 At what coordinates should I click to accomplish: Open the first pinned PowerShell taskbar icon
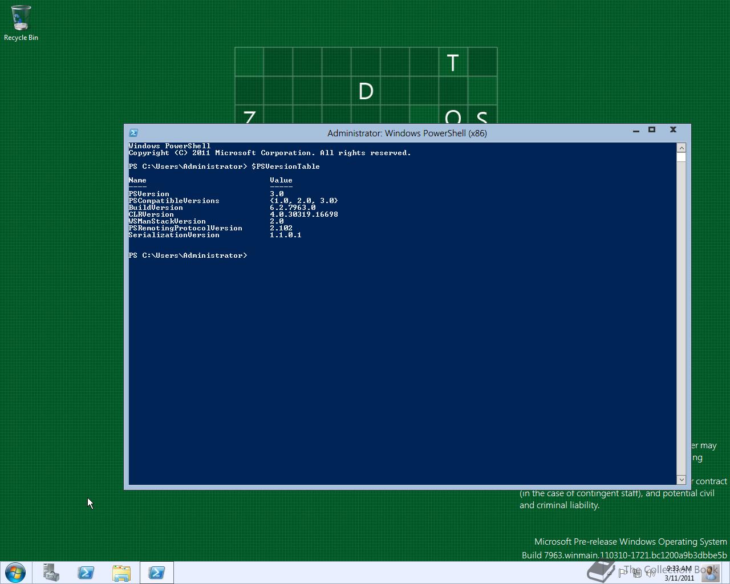coord(86,573)
